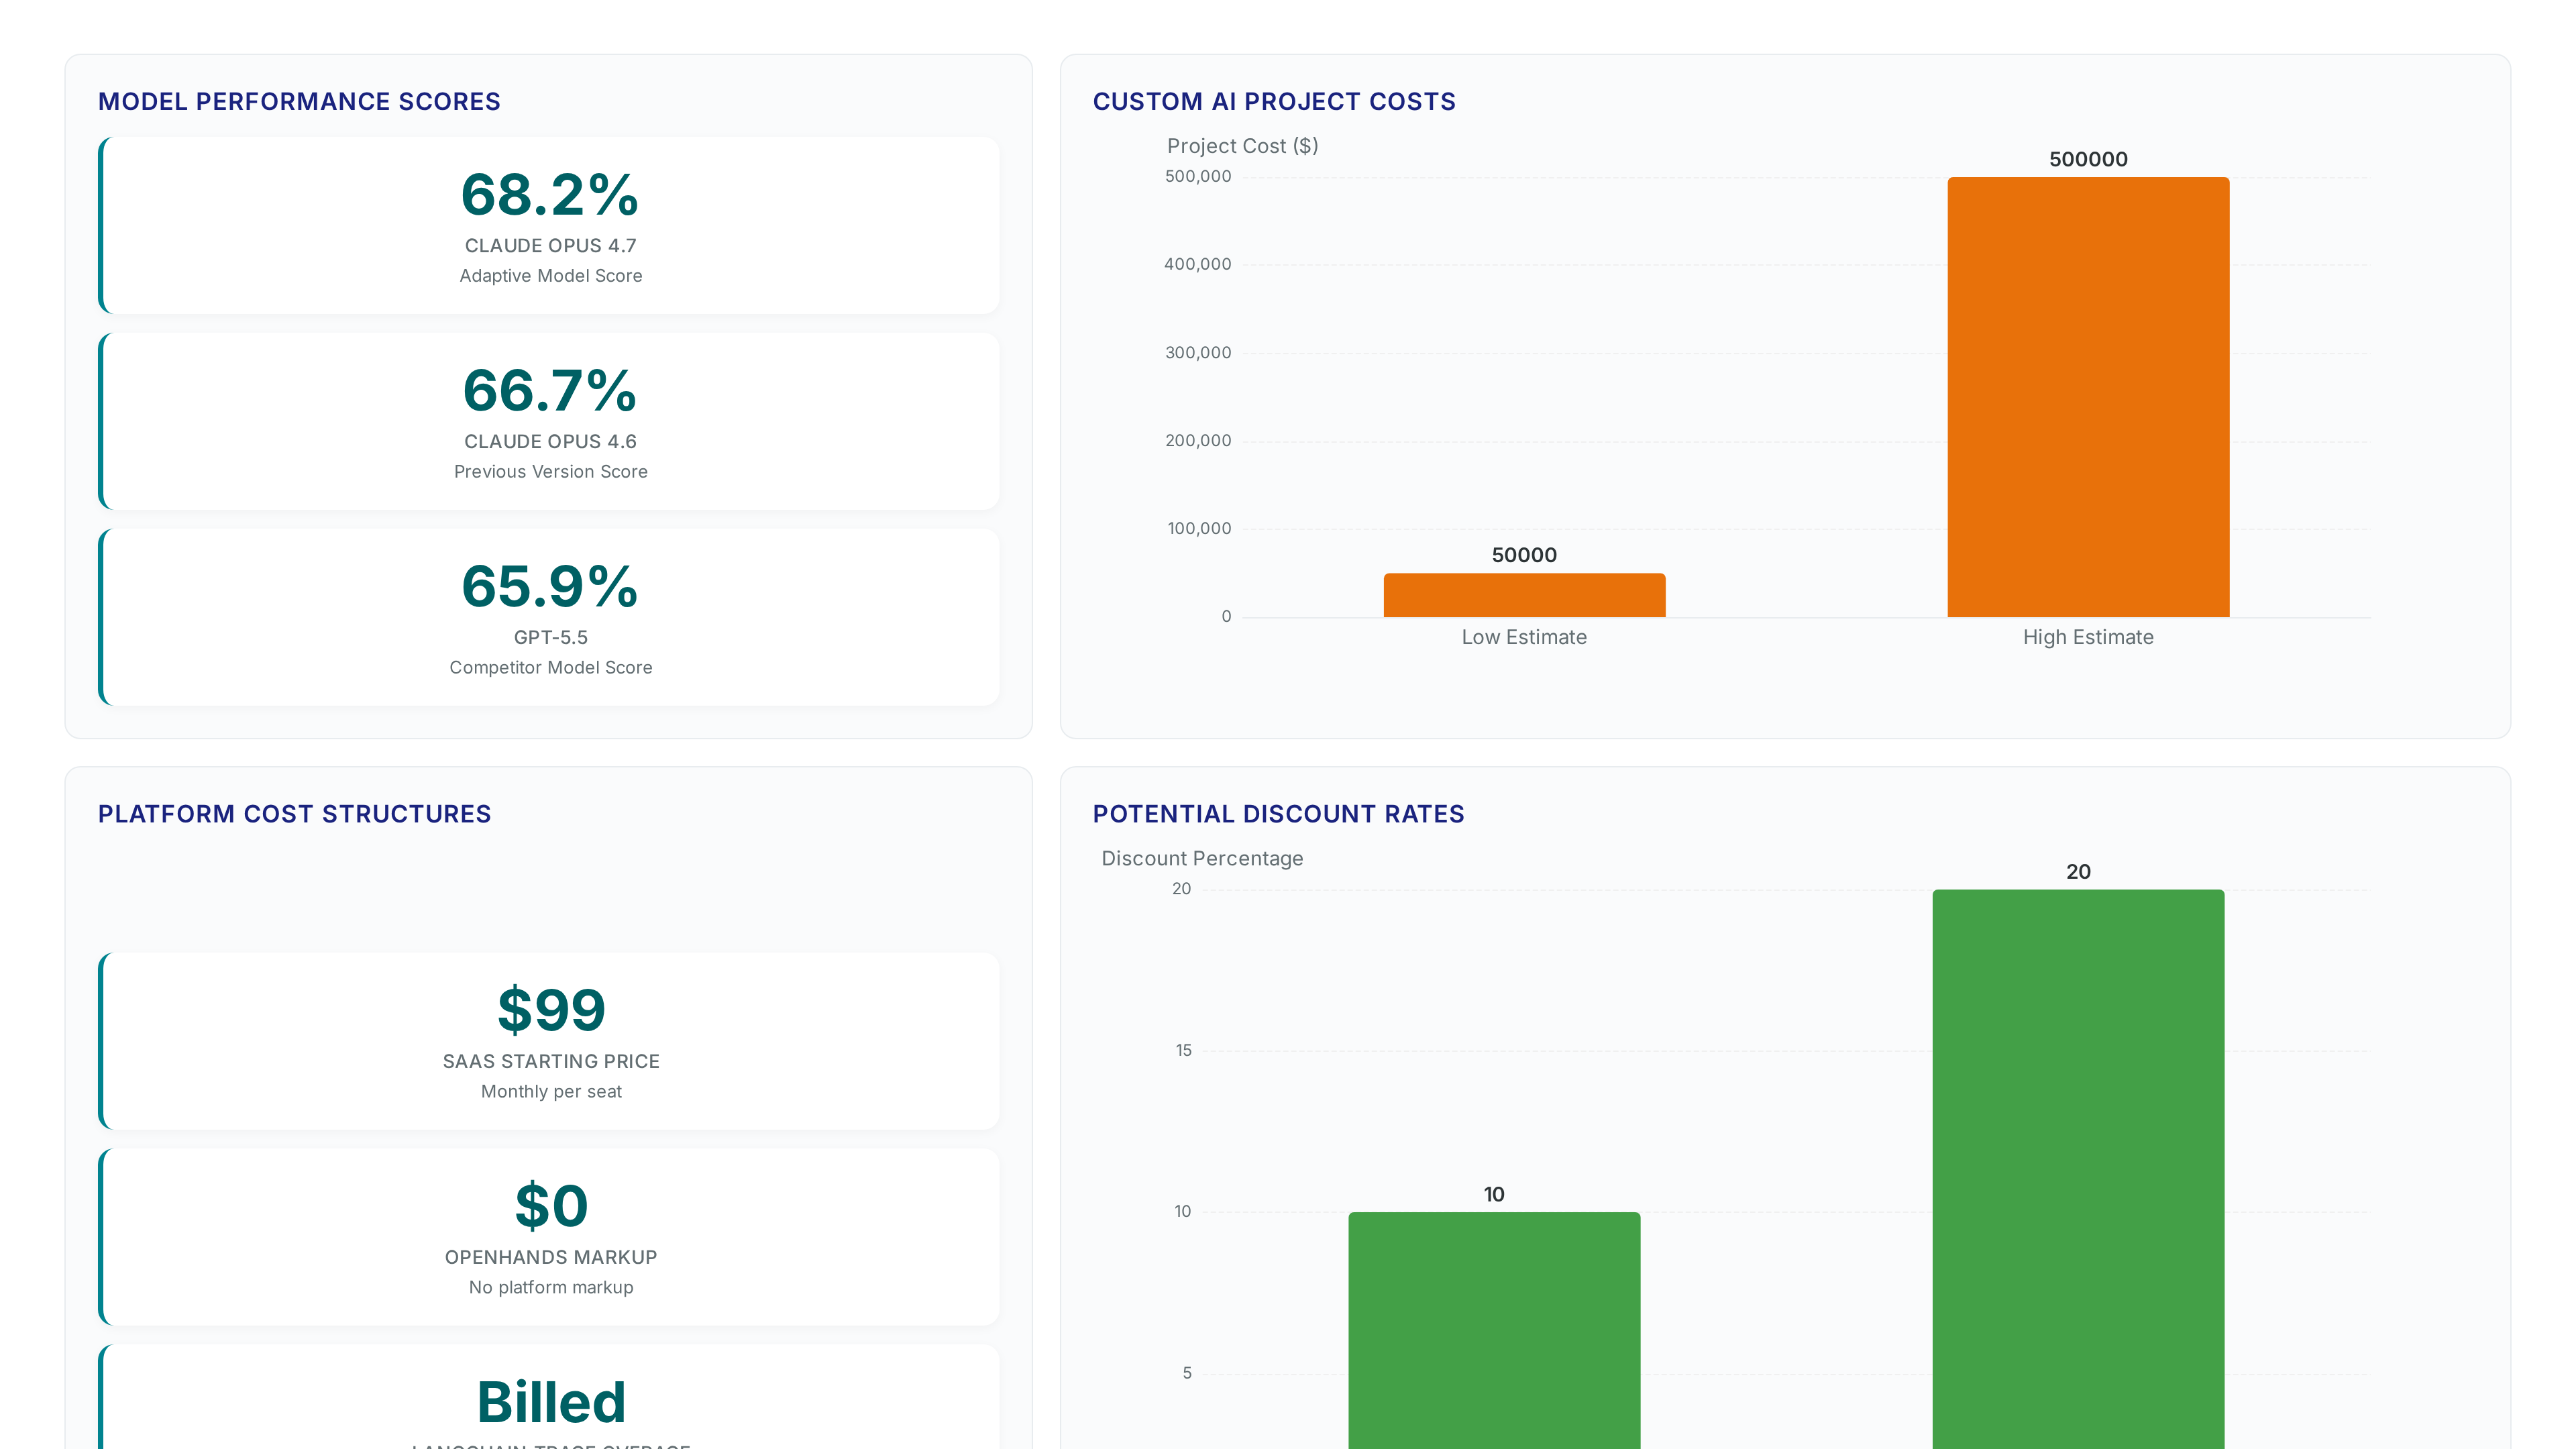Click the Custom AI Project Costs heading
2576x1449 pixels.
click(x=1274, y=102)
